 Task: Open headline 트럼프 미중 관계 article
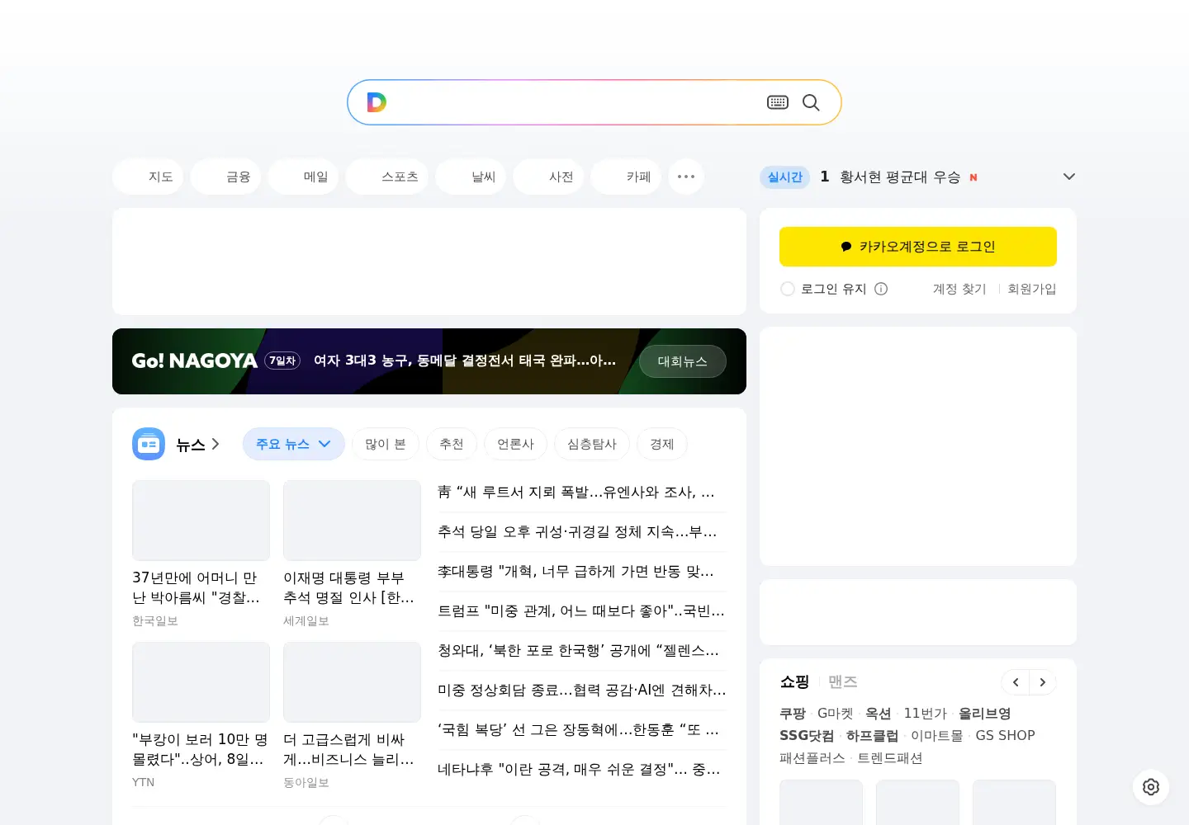(582, 611)
